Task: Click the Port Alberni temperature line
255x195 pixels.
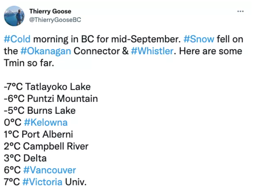Action: pos(39,134)
